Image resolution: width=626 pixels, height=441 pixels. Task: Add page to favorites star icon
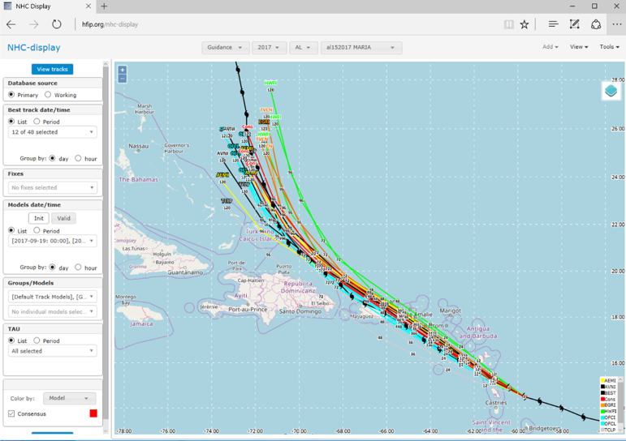pyautogui.click(x=525, y=24)
